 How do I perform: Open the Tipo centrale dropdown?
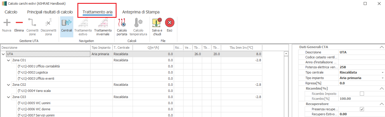click(x=382, y=72)
